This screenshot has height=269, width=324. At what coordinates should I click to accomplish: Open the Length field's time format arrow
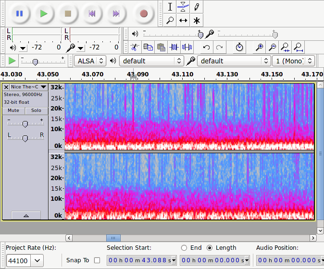coord(247,260)
